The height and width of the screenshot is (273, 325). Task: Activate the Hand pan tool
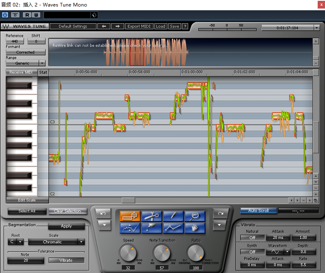coord(195,228)
